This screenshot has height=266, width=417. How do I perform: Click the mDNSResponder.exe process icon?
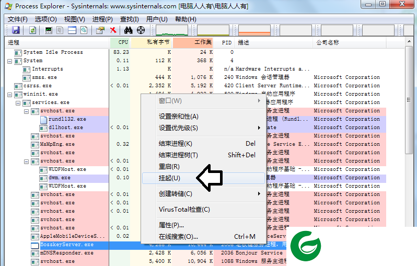coord(35,253)
